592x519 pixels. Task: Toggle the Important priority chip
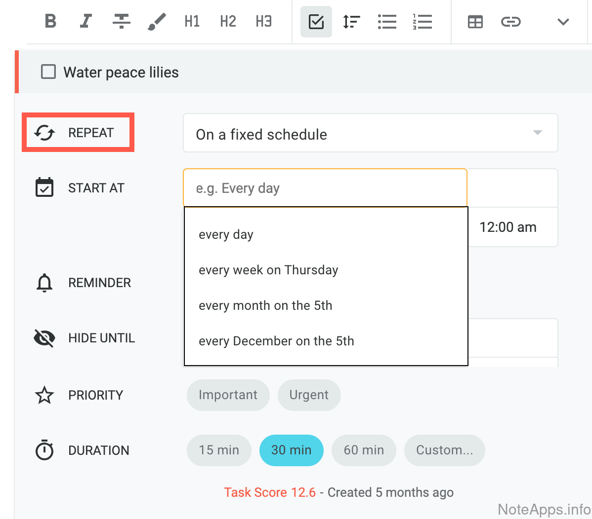228,395
